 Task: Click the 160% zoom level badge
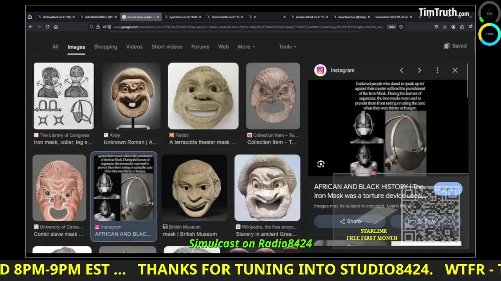point(391,27)
